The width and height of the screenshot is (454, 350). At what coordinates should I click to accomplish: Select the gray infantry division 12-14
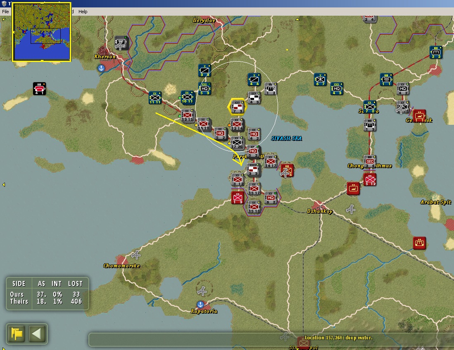(x=238, y=124)
